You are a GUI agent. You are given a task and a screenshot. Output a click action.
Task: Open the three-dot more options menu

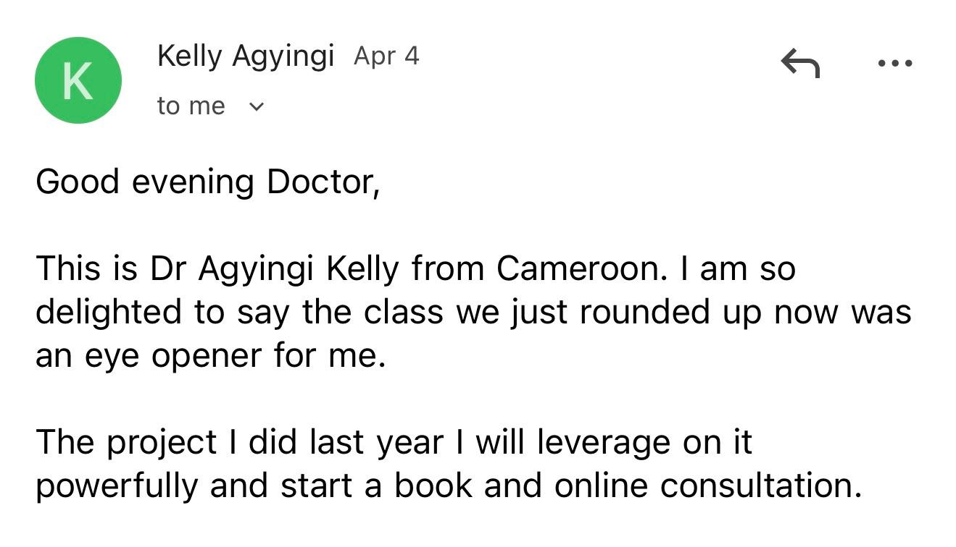pos(894,64)
